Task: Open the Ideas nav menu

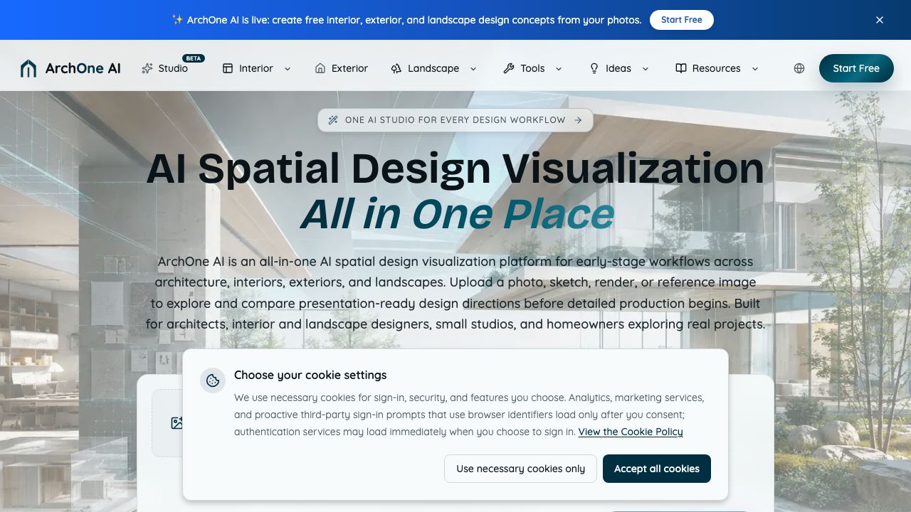Action: (618, 68)
